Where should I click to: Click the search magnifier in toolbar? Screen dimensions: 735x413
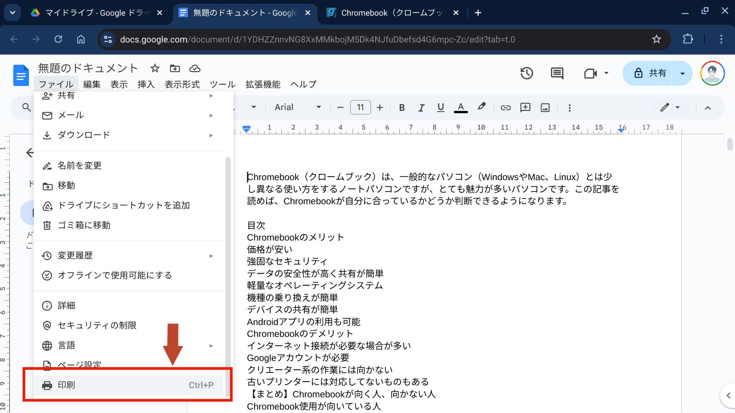click(x=26, y=107)
